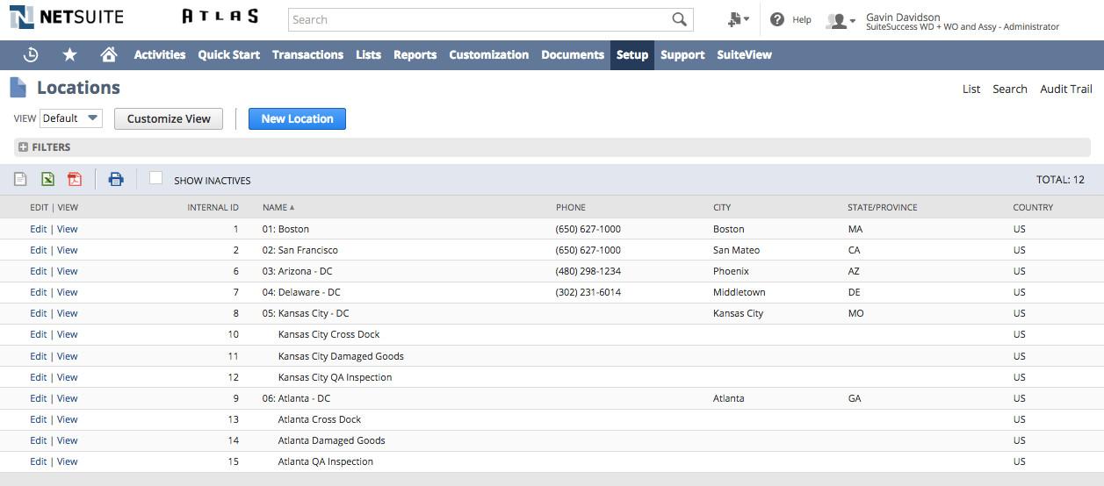Image resolution: width=1104 pixels, height=486 pixels.
Task: Select the Middletown city cell
Action: 739,292
